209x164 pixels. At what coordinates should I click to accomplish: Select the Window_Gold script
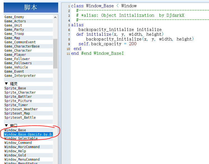[x=28, y=155]
